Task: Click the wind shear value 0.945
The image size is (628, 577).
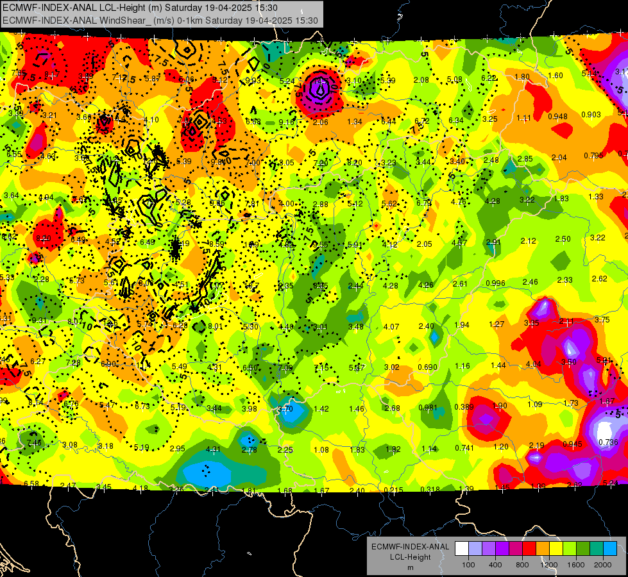Action: point(572,444)
